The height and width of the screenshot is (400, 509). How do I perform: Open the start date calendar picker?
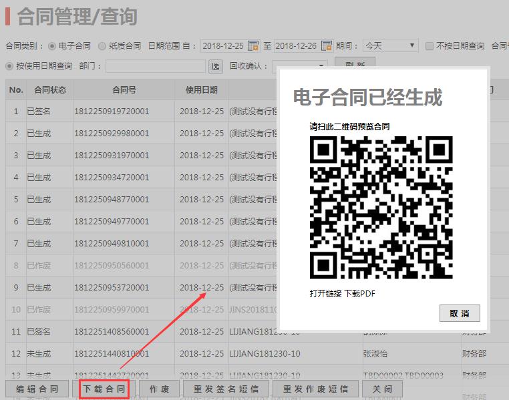[x=253, y=45]
